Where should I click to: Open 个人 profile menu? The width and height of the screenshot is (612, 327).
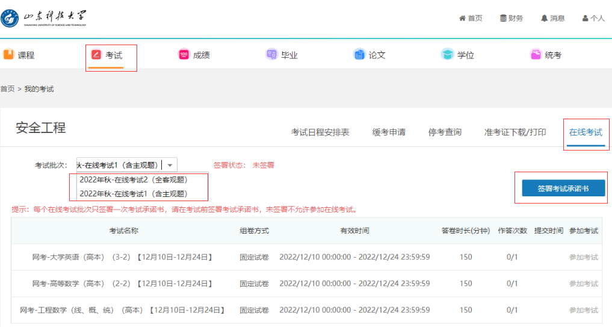click(593, 18)
